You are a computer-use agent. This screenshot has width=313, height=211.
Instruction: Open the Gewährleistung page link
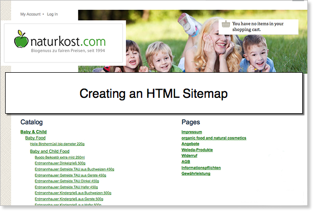click(196, 174)
